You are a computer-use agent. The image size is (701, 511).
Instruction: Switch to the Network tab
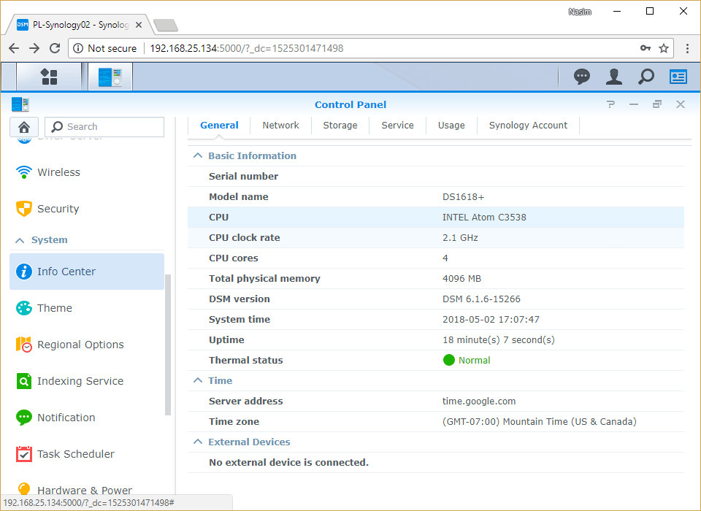click(280, 125)
